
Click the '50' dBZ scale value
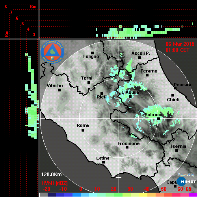pyautogui.click(x=164, y=189)
